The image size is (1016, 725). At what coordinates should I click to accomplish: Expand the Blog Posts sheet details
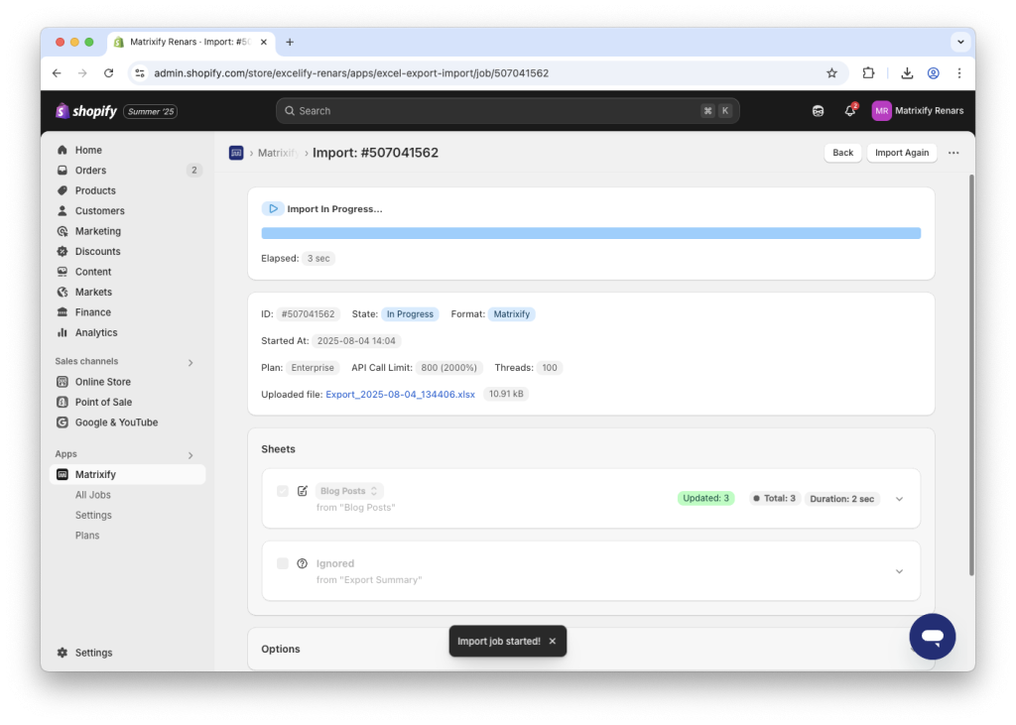[x=899, y=498]
